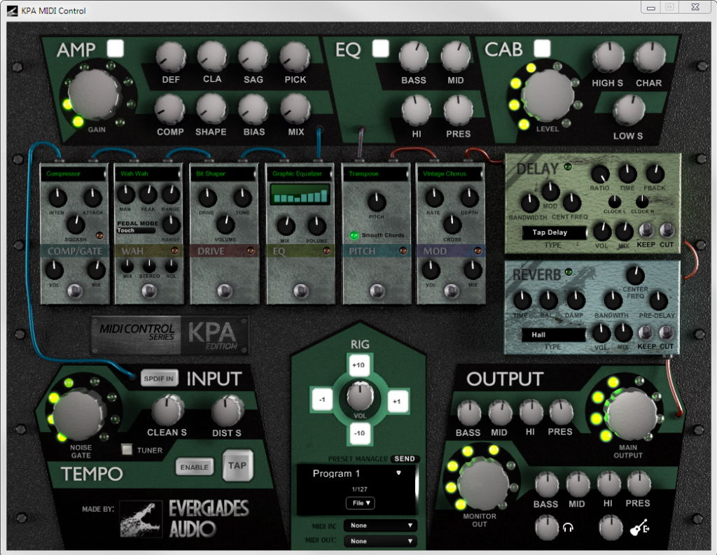Toggle the CAB section checkbox
The width and height of the screenshot is (717, 555).
pos(542,48)
